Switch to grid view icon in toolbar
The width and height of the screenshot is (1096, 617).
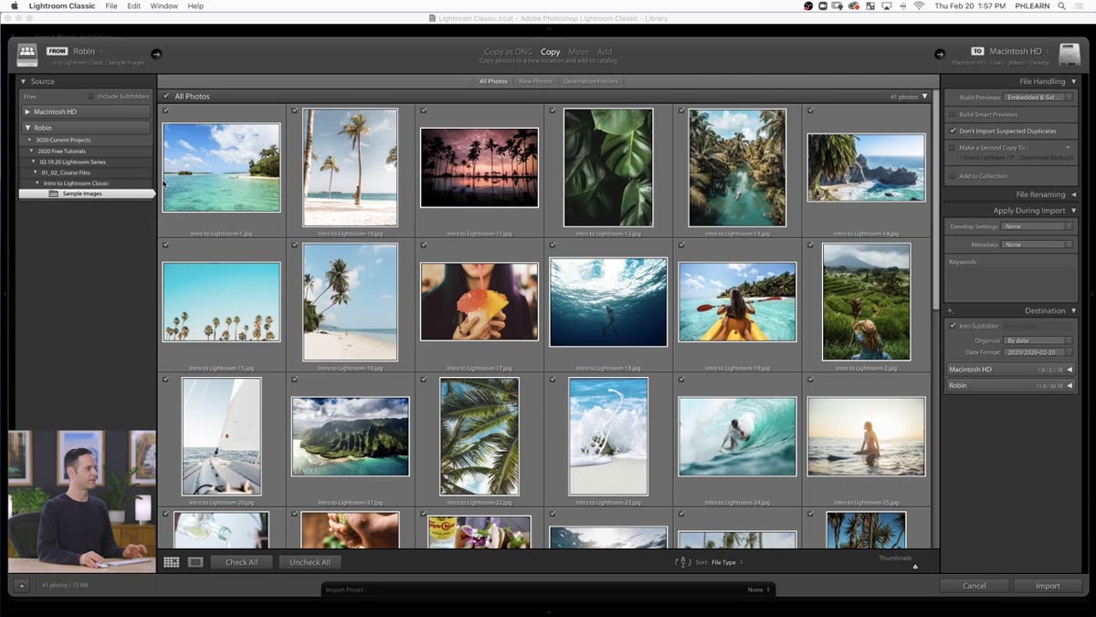[x=172, y=562]
